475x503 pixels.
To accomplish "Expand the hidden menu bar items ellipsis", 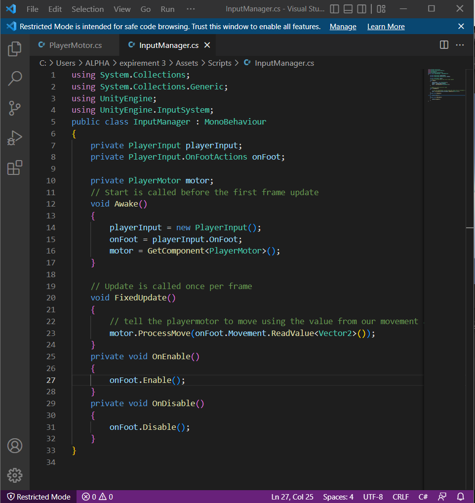I will pos(191,9).
